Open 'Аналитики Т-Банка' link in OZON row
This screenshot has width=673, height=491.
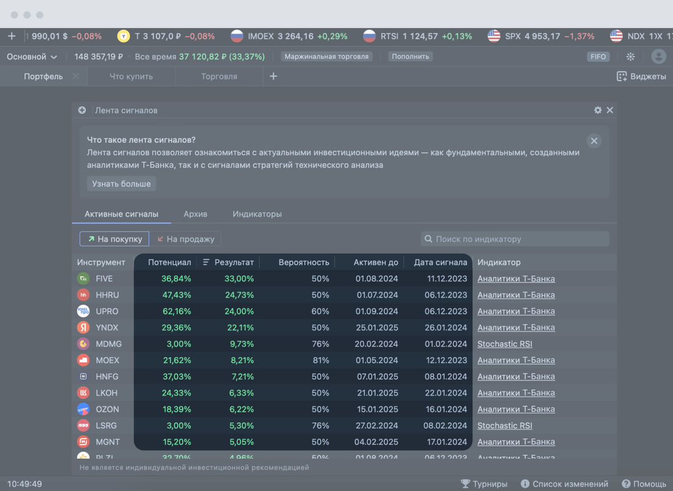516,409
